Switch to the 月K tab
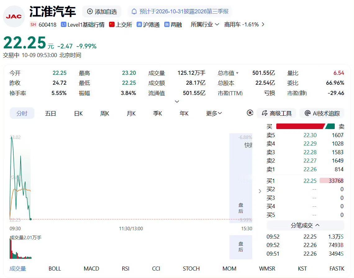This screenshot has width=354, height=278. [x=131, y=113]
